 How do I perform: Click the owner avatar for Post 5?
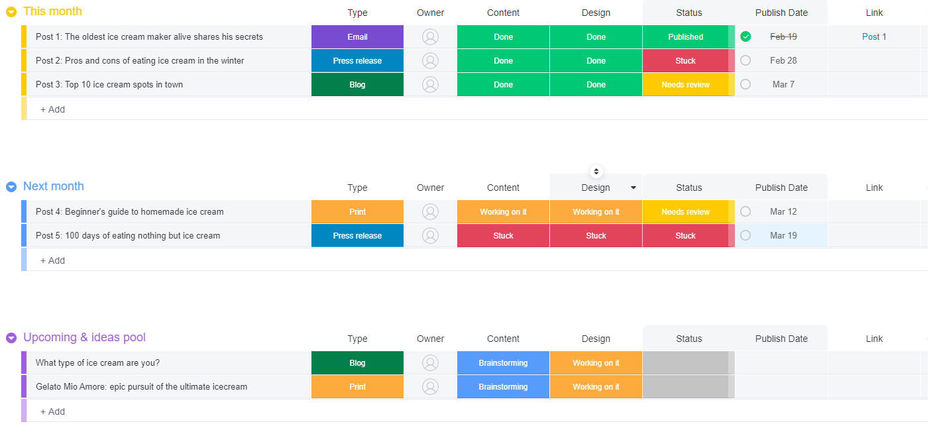pos(430,235)
